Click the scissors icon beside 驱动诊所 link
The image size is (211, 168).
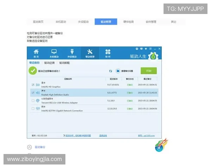(64, 135)
